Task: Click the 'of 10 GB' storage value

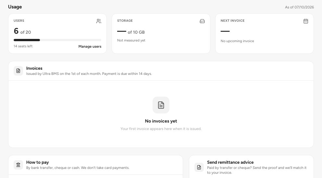Action: pyautogui.click(x=136, y=32)
